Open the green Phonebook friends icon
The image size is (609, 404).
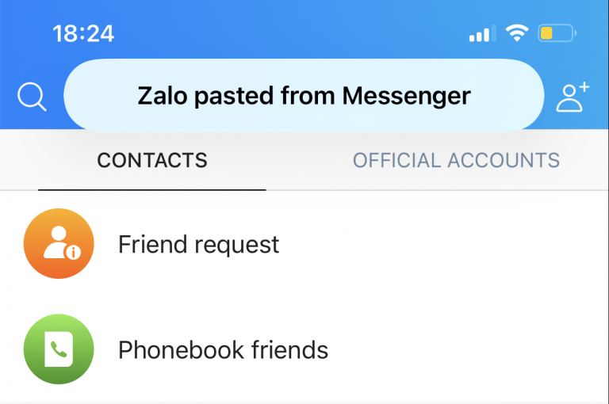59,349
